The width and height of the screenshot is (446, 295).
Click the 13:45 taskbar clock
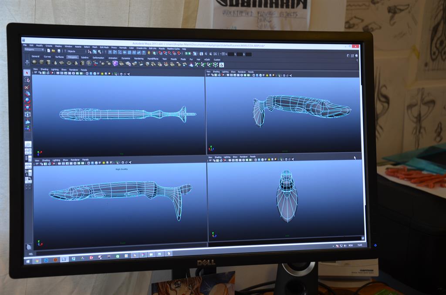coord(360,245)
